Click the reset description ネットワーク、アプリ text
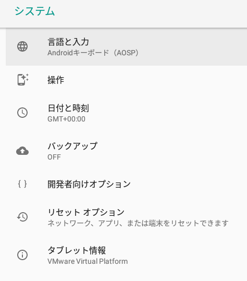This screenshot has width=247, height=281. [83, 223]
